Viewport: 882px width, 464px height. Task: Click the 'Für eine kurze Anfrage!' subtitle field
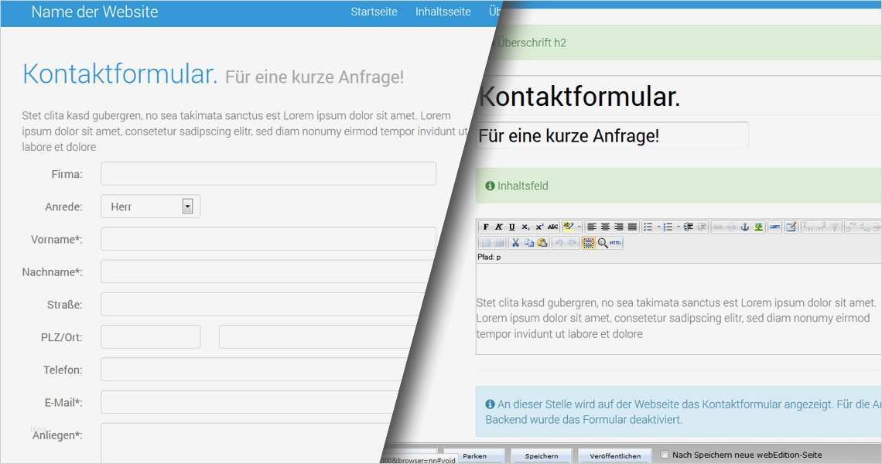click(612, 135)
